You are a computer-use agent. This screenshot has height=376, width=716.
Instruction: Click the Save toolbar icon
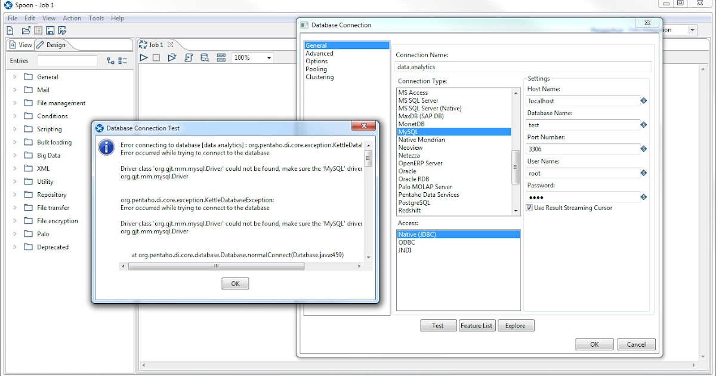tap(50, 30)
